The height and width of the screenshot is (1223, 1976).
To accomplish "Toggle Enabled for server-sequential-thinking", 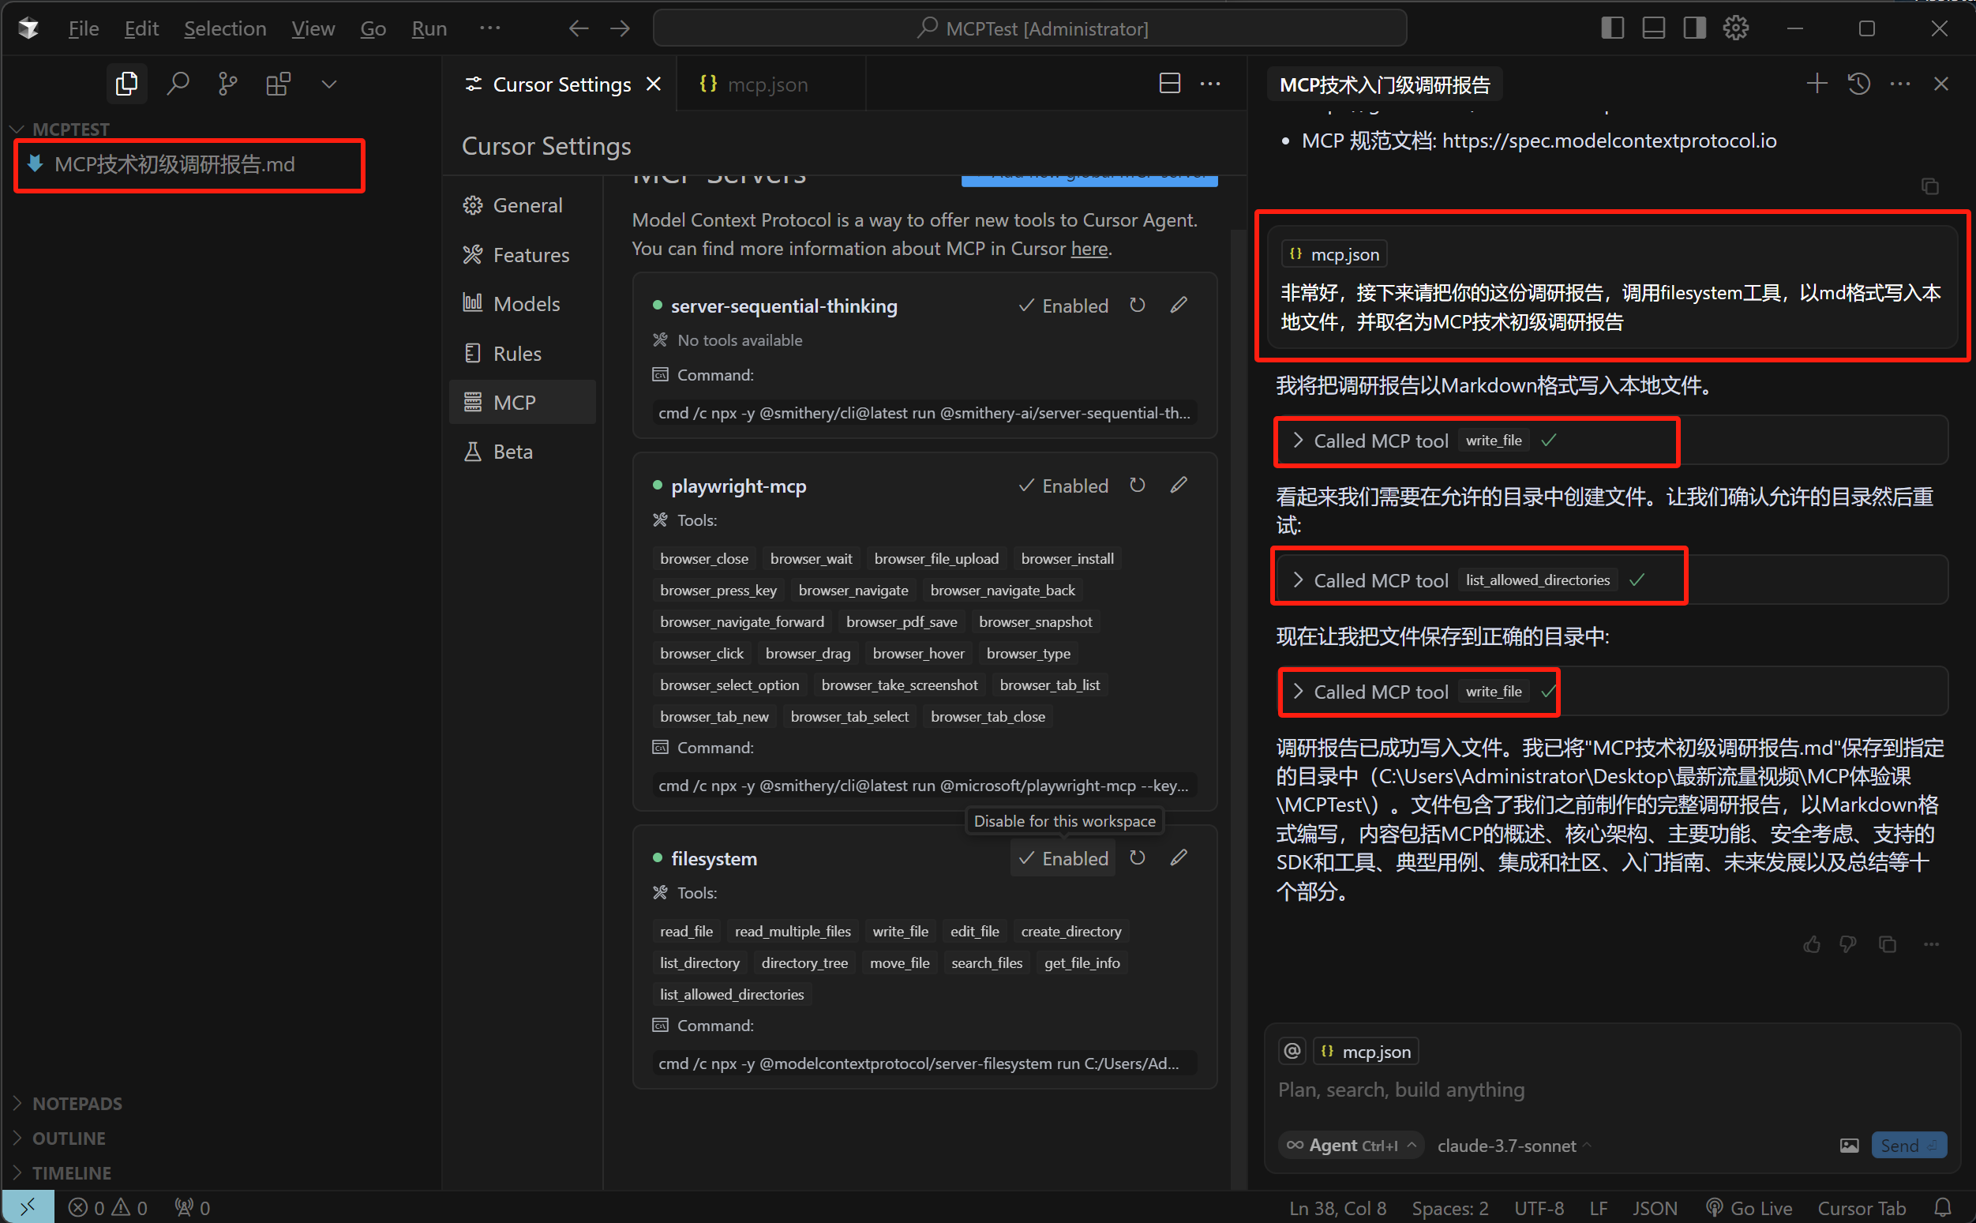I will (1063, 306).
